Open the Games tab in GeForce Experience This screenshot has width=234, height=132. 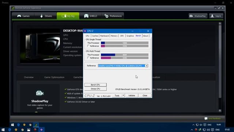[23, 16]
